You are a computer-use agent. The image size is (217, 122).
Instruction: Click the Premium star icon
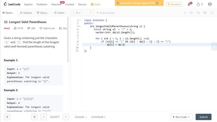169,4
